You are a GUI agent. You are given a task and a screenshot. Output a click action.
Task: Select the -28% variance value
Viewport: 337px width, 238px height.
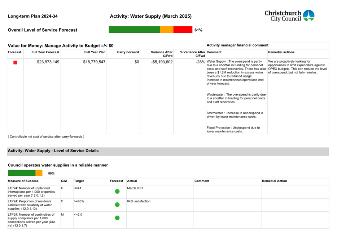pyautogui.click(x=200, y=62)
